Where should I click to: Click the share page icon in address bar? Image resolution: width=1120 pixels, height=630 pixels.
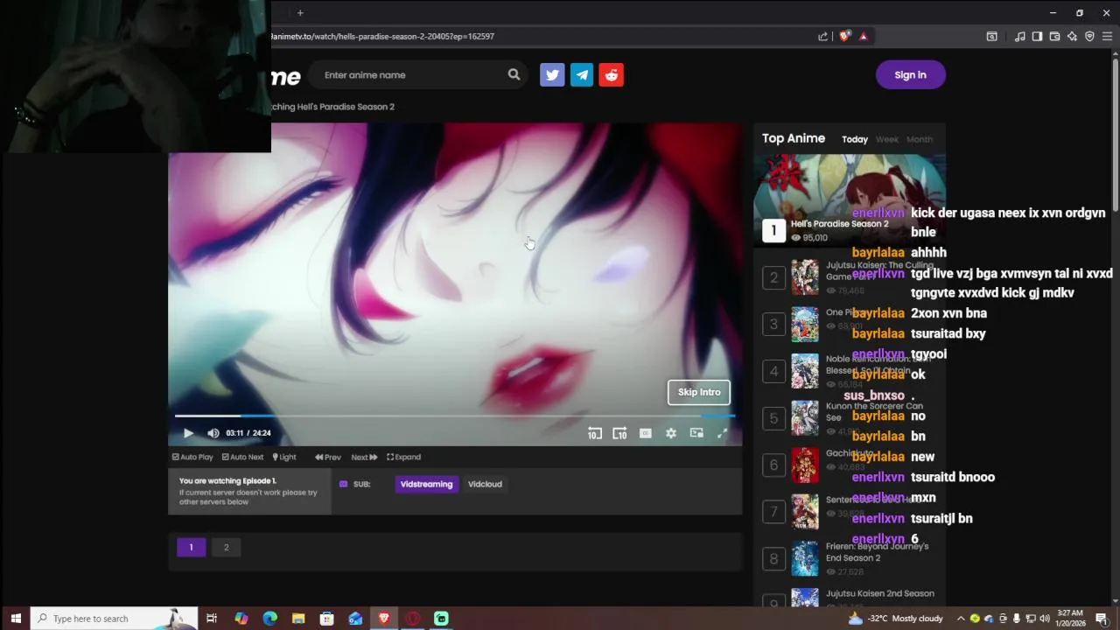(x=823, y=37)
